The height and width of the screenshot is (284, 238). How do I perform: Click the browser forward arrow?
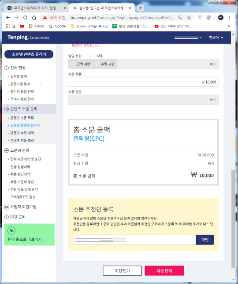[16, 18]
